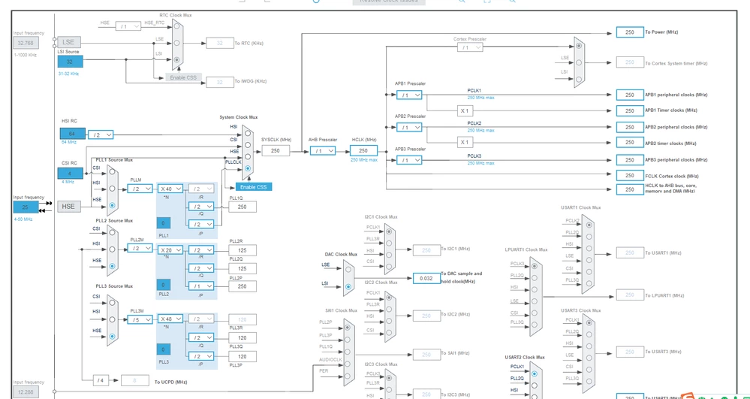Open the APB1 Prescaler dropdown
The width and height of the screenshot is (750, 399).
[x=409, y=95]
